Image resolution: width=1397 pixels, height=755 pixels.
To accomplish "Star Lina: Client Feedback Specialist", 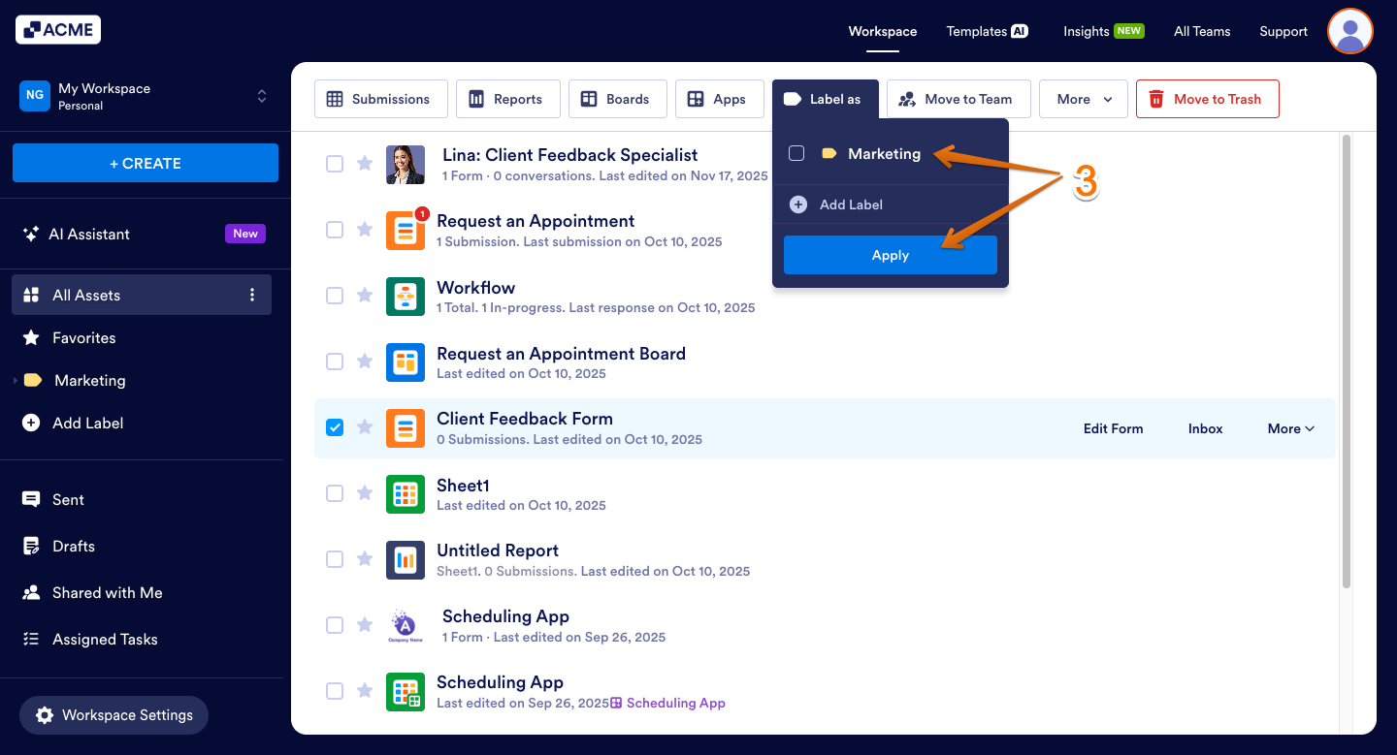I will 365,164.
